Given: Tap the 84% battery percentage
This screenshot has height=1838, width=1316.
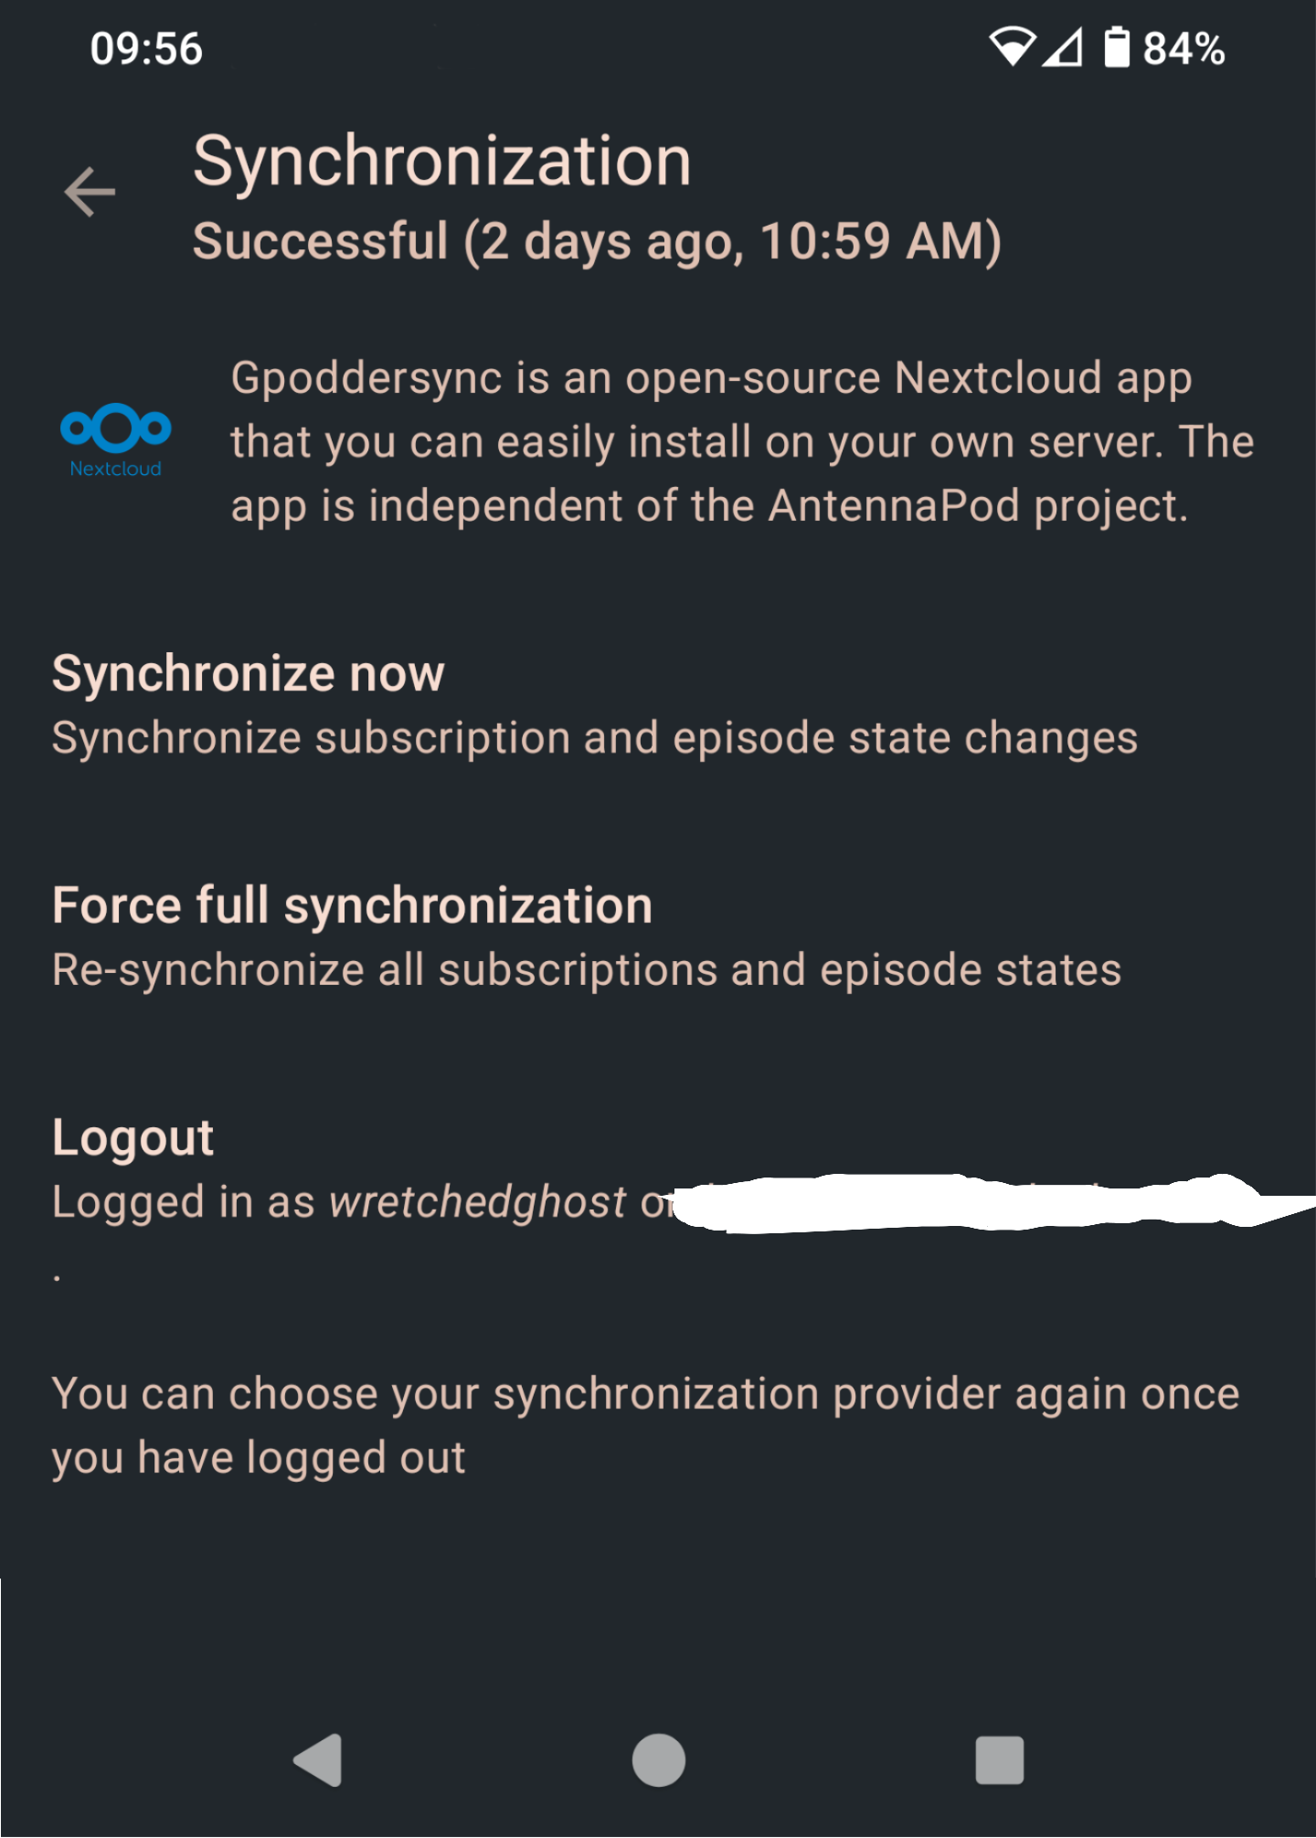Looking at the screenshot, I should point(1183,48).
